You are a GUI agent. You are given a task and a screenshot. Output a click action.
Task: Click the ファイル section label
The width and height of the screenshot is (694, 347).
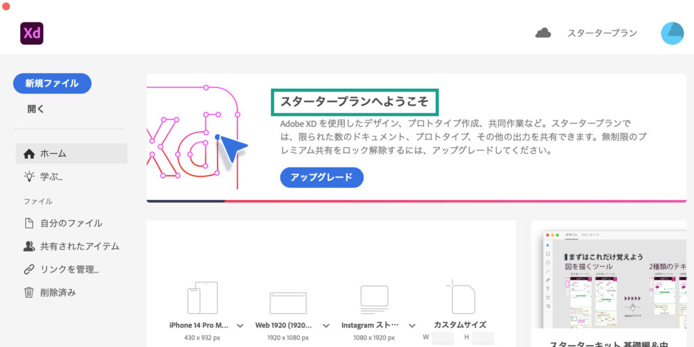click(38, 201)
